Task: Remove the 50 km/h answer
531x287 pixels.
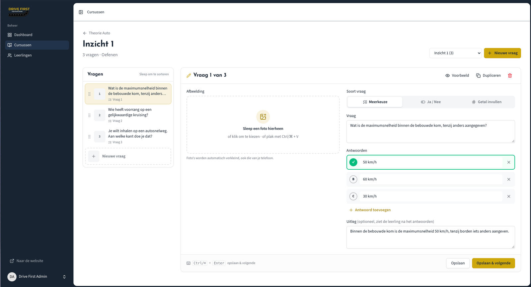Action: (x=509, y=162)
